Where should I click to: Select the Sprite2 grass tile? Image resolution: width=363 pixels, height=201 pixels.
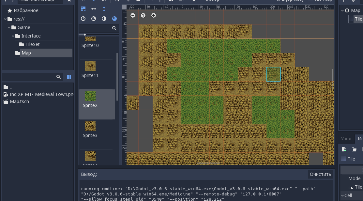[x=97, y=104]
